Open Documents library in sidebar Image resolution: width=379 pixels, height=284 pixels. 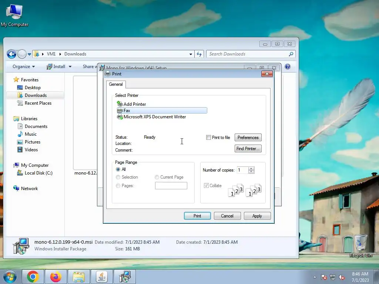pyautogui.click(x=36, y=126)
